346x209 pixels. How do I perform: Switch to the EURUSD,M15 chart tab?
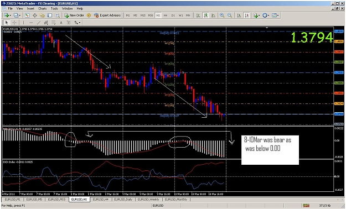coord(56,199)
